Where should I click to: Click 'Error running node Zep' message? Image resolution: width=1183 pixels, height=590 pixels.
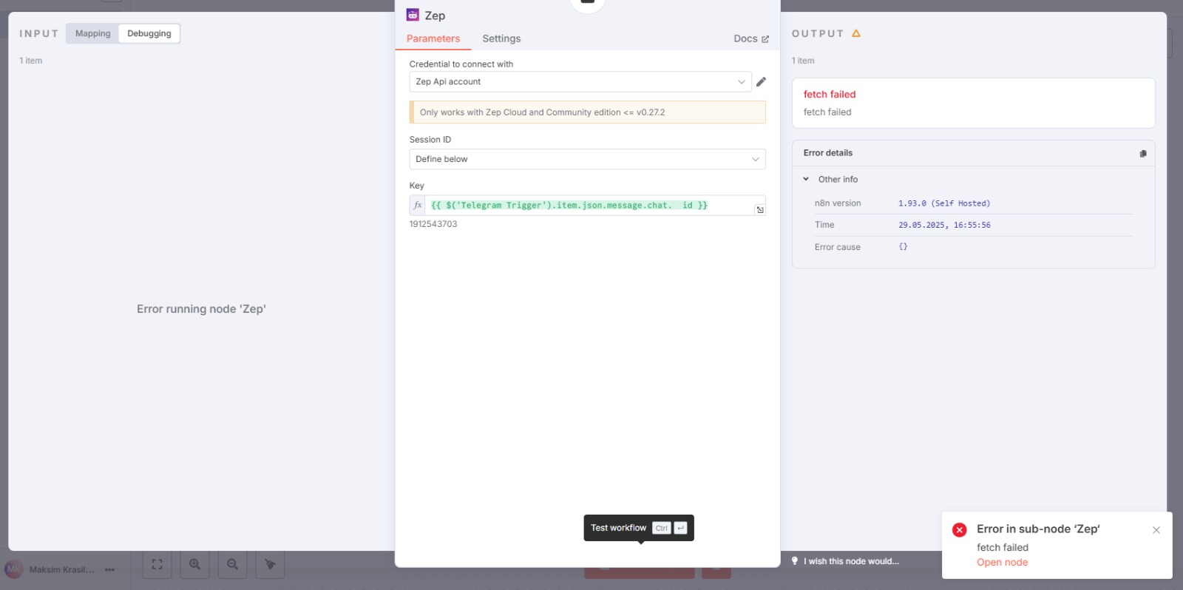click(201, 309)
